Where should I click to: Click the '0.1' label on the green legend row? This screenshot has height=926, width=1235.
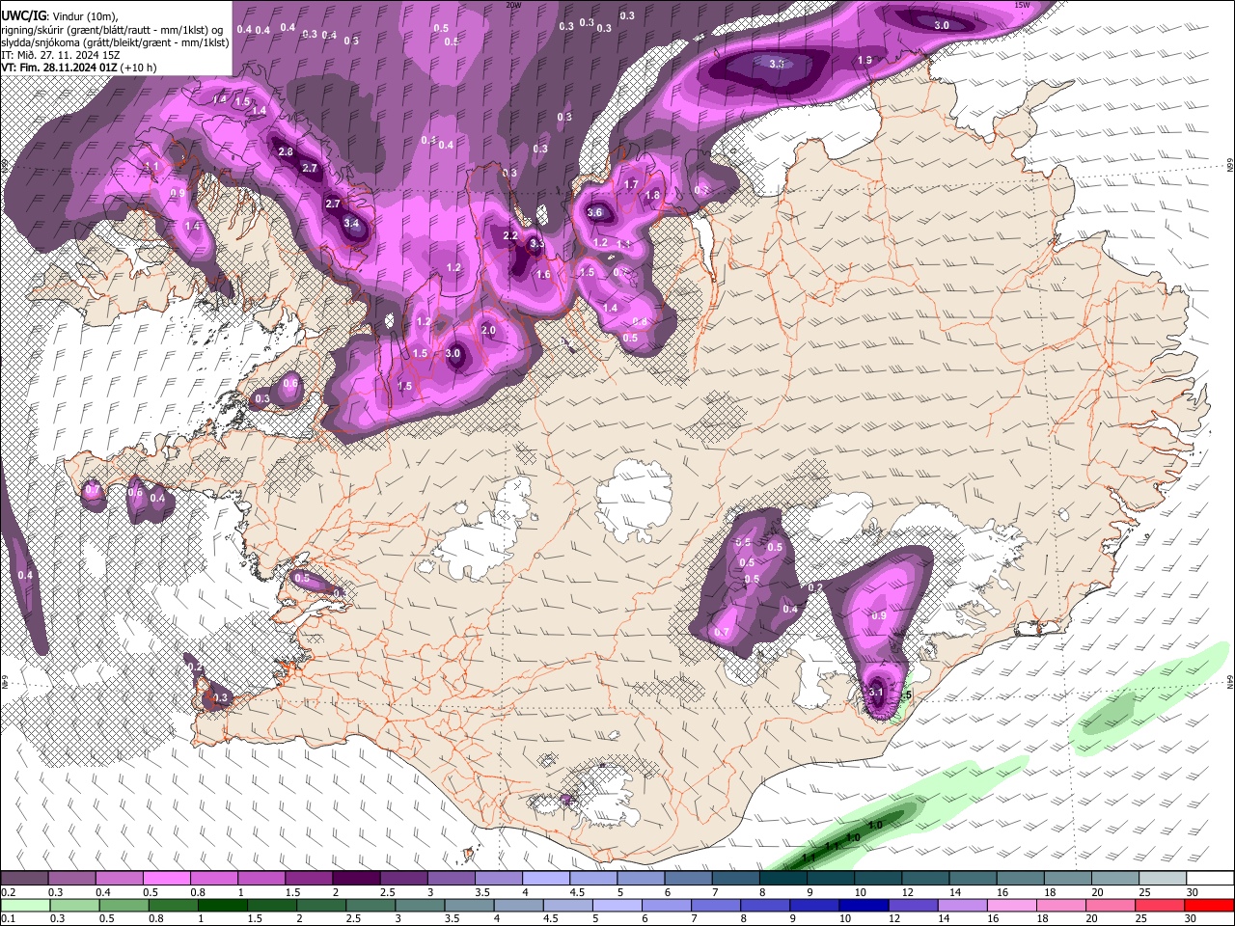[x=8, y=918]
